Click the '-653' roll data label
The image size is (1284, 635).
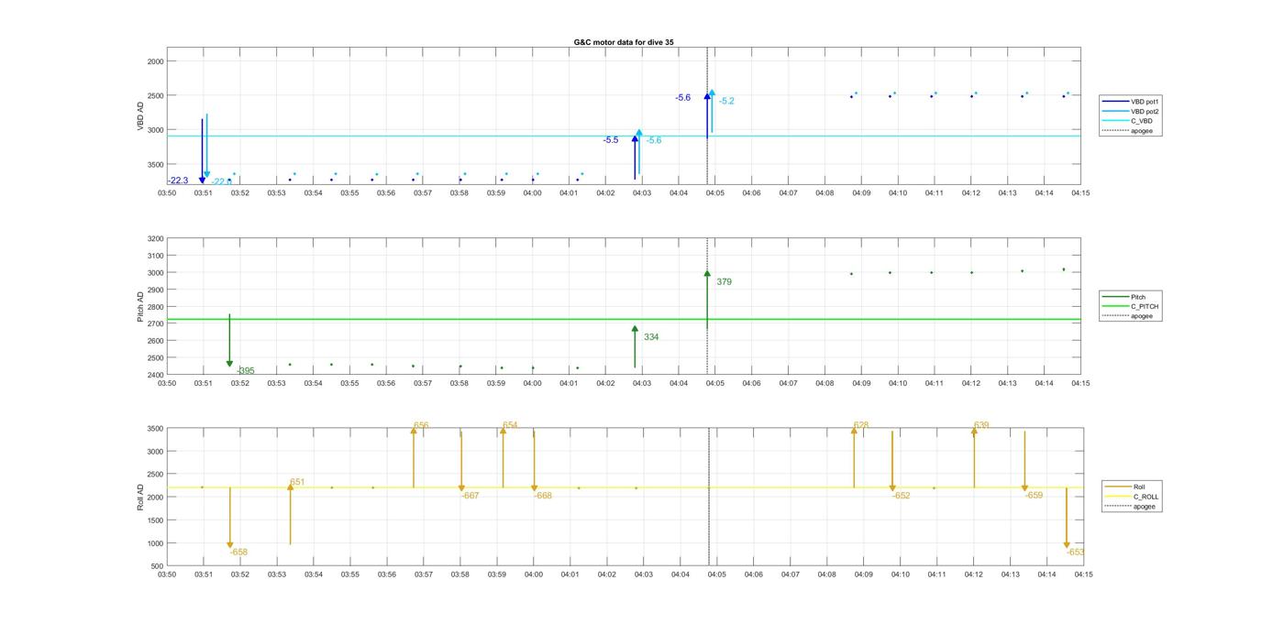tap(1076, 553)
